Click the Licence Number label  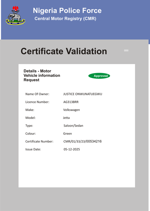tap(37, 102)
